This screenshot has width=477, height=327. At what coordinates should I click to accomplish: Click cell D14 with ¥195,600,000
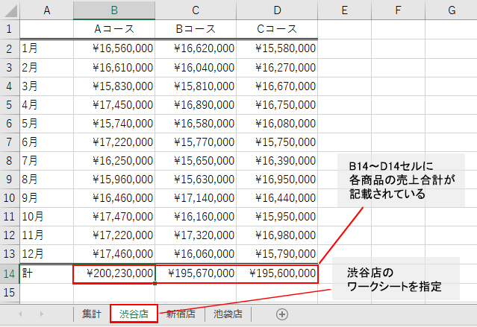(277, 273)
